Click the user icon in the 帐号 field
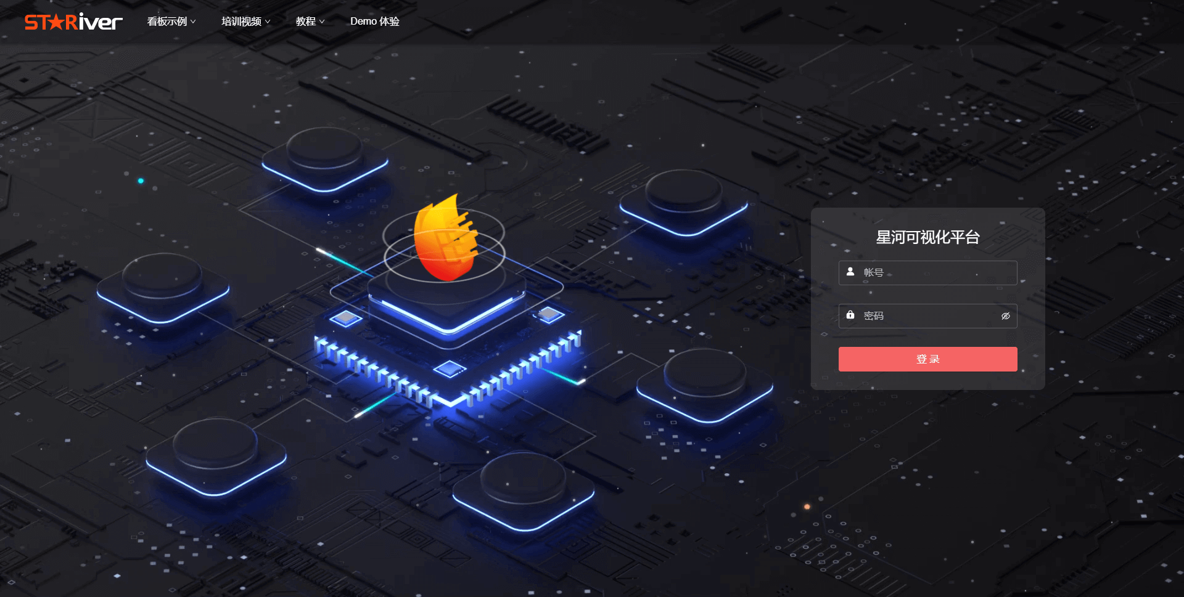This screenshot has height=597, width=1184. click(850, 272)
